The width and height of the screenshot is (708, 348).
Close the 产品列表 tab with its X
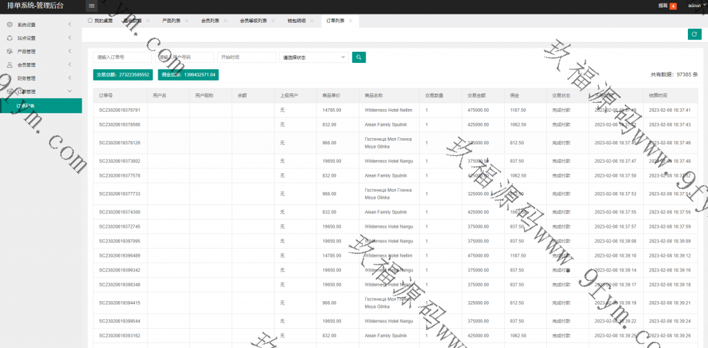(x=188, y=21)
